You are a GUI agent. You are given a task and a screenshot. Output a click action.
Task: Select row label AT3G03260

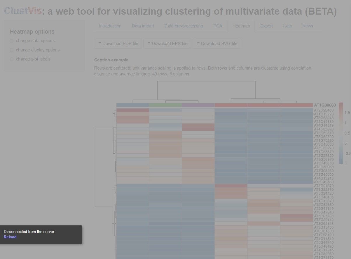tap(324, 171)
